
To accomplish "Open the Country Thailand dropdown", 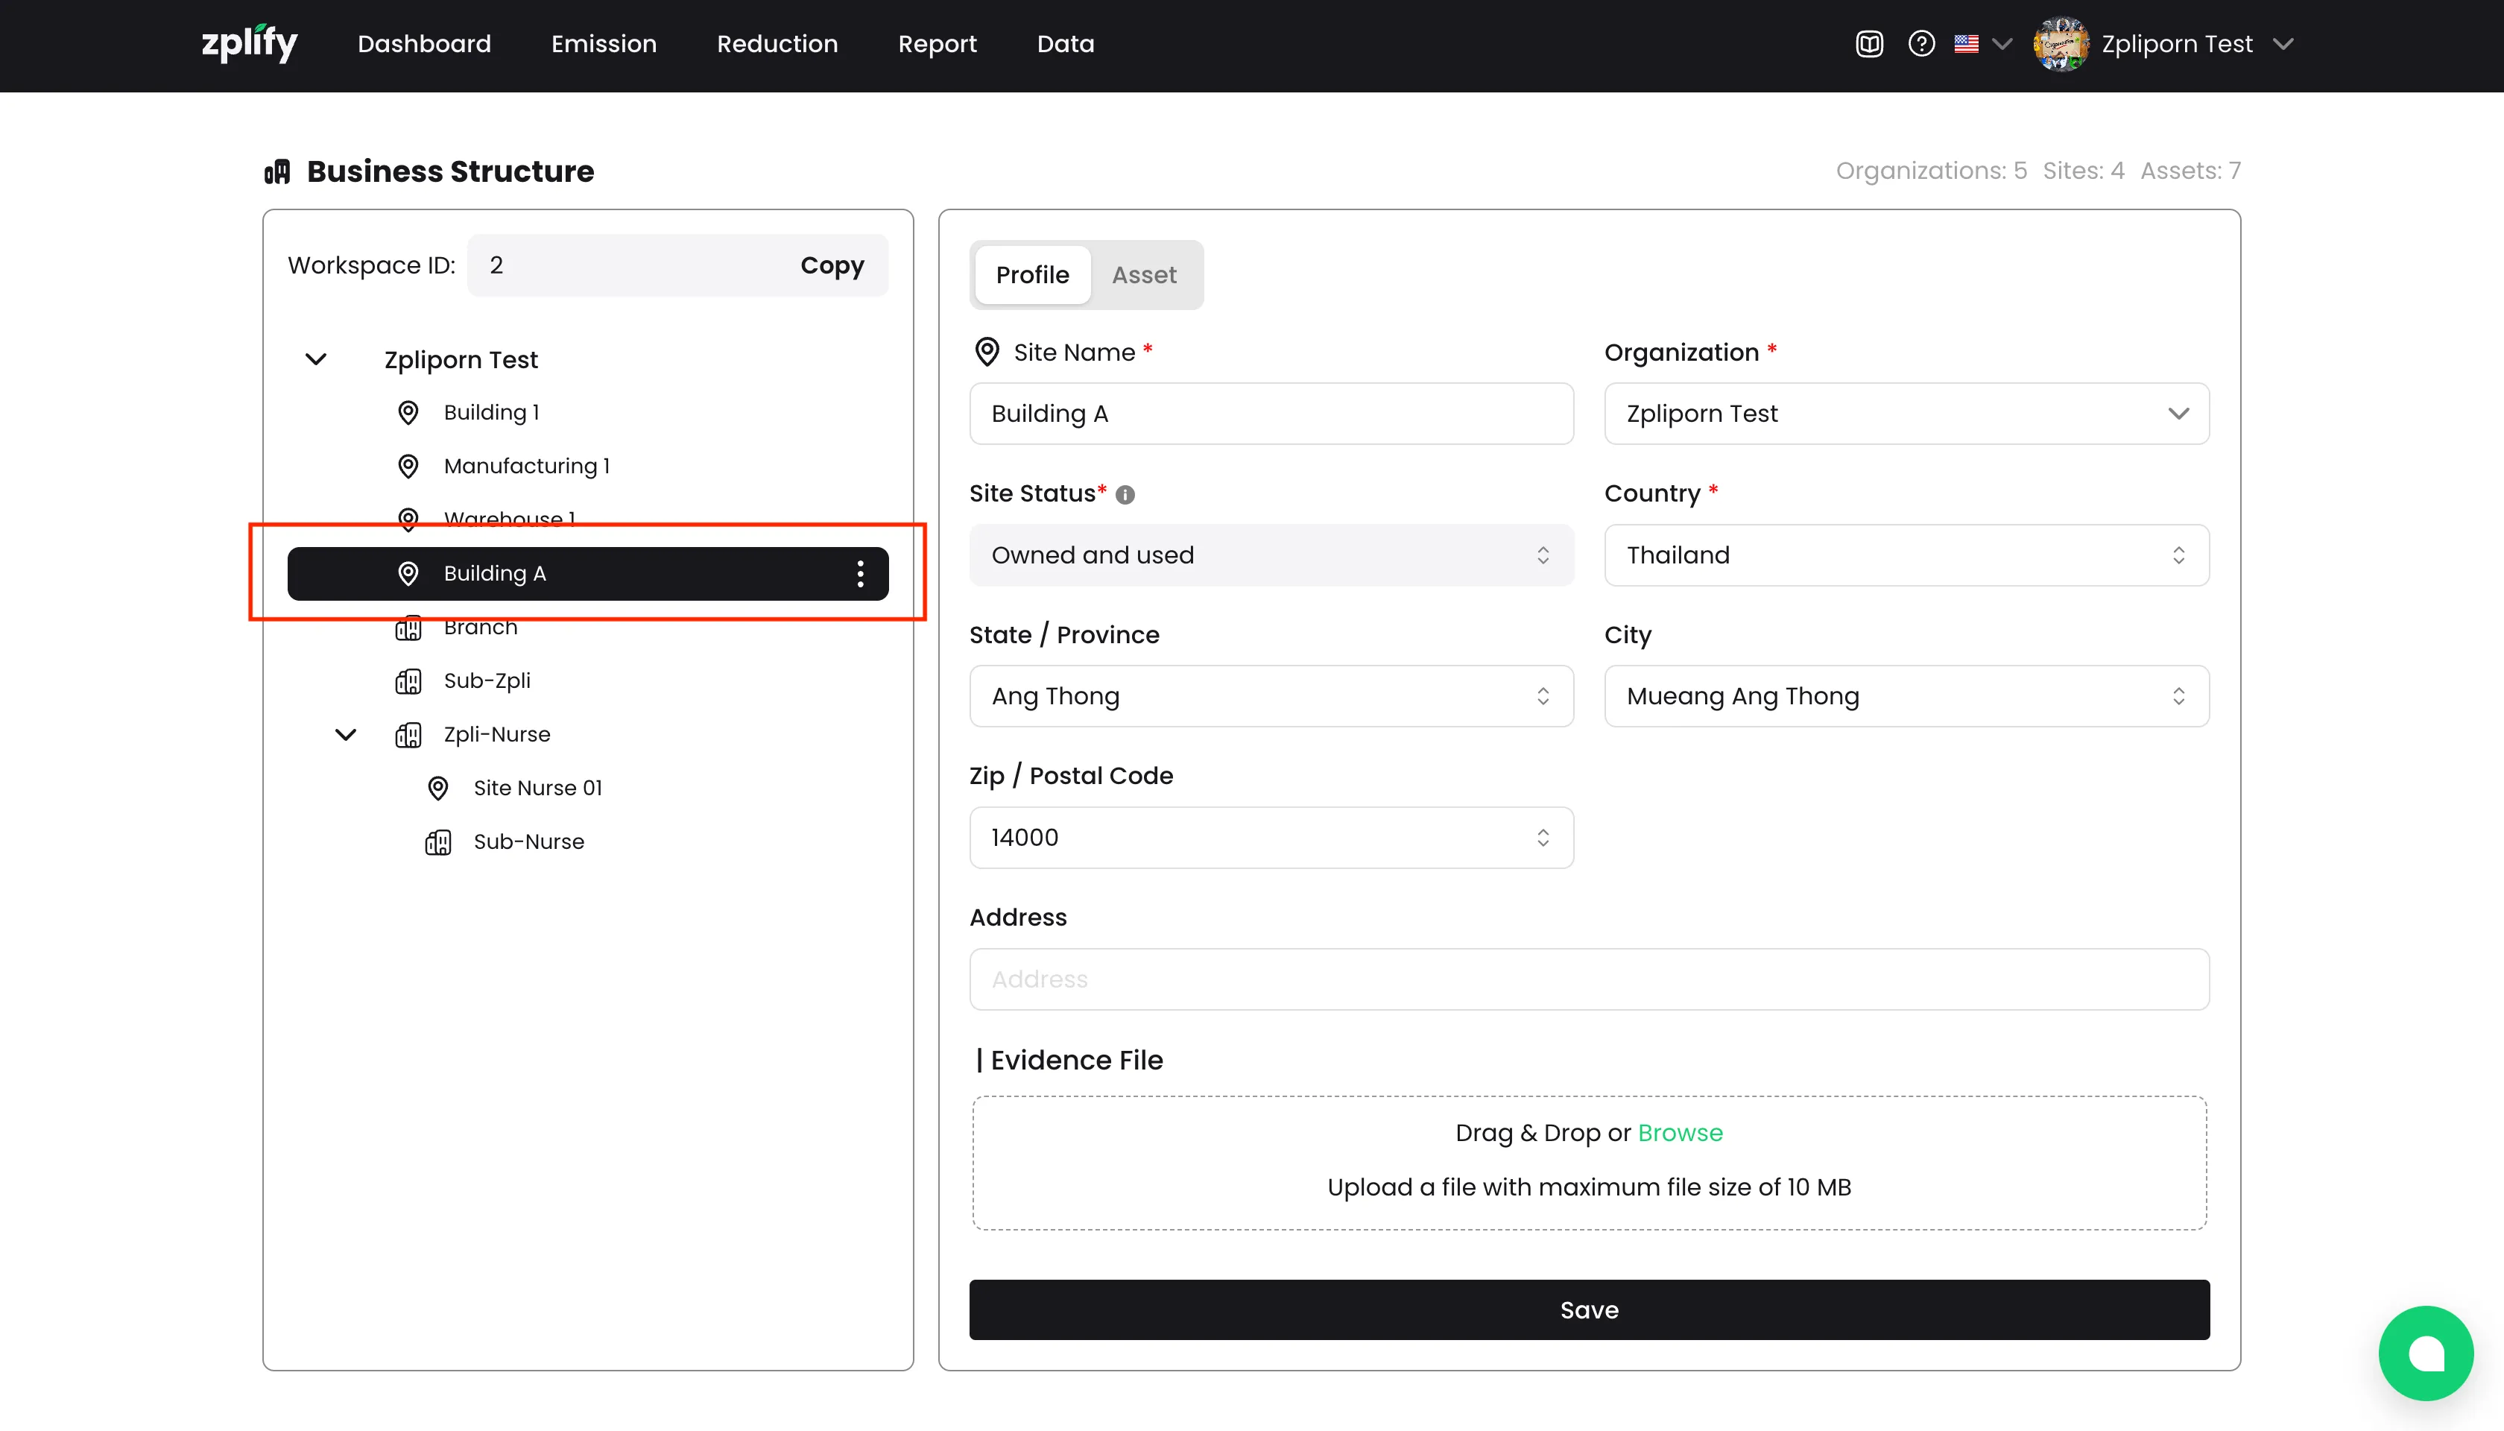I will pyautogui.click(x=1906, y=555).
